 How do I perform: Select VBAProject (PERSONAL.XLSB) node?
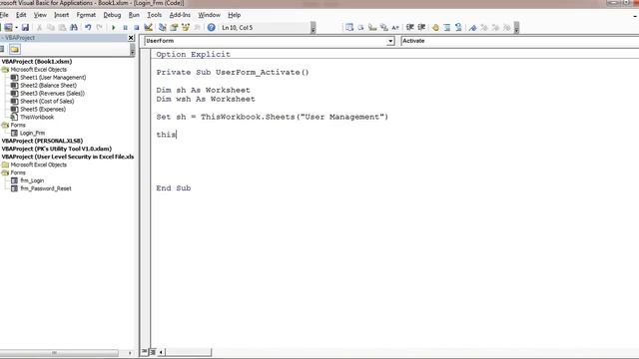click(42, 141)
